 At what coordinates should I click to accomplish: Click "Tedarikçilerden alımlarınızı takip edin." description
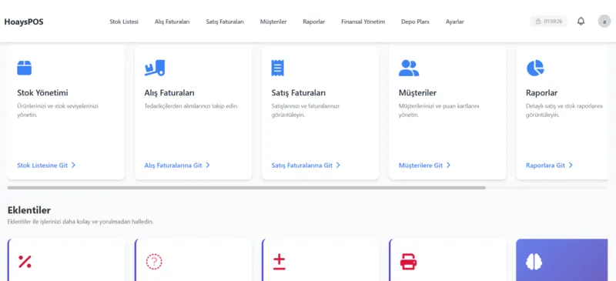(x=191, y=106)
